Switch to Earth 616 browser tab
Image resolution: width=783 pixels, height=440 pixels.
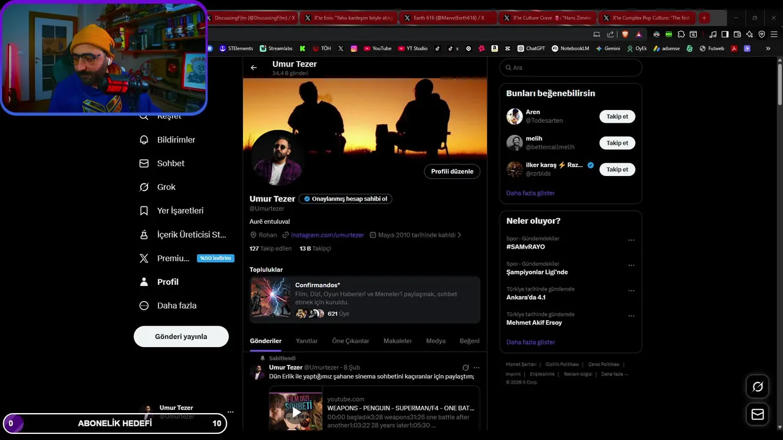448,18
